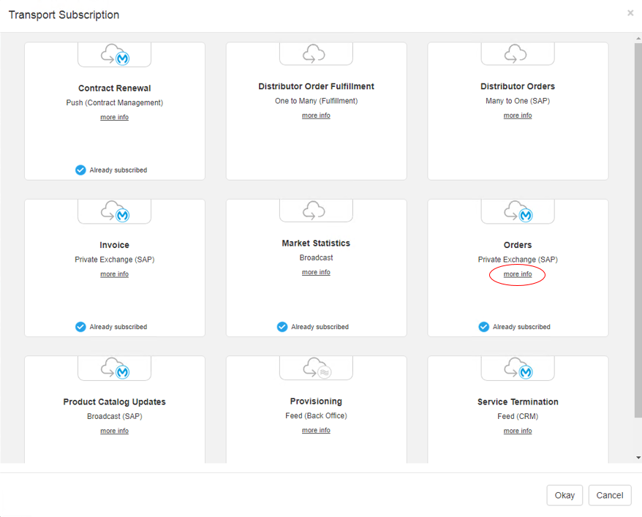Click the Distributor Order Fulfillment cloud icon
This screenshot has height=517, width=642.
click(316, 53)
